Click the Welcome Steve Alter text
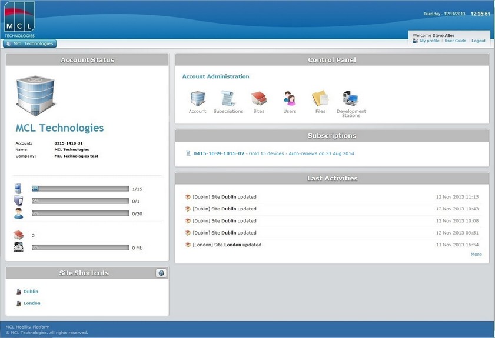495x338 pixels. pyautogui.click(x=433, y=36)
